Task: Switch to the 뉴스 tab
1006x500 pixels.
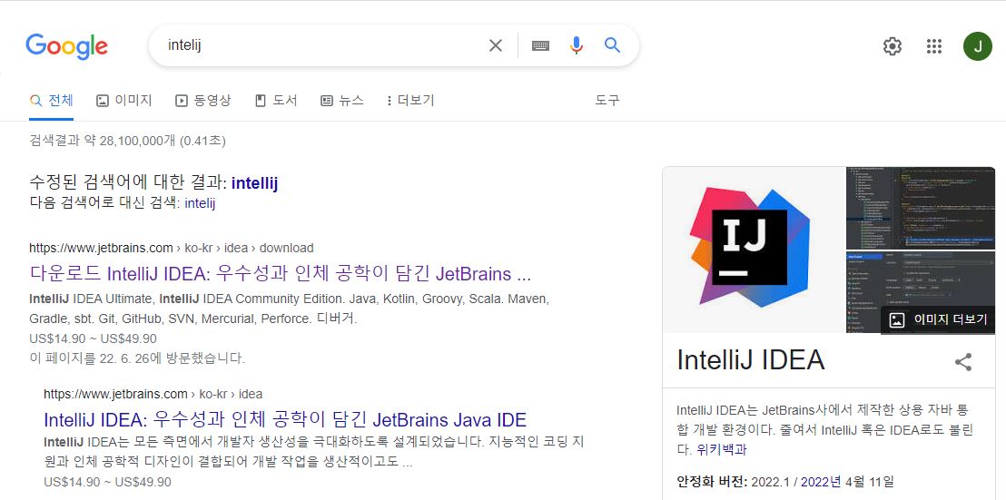Action: coord(342,101)
